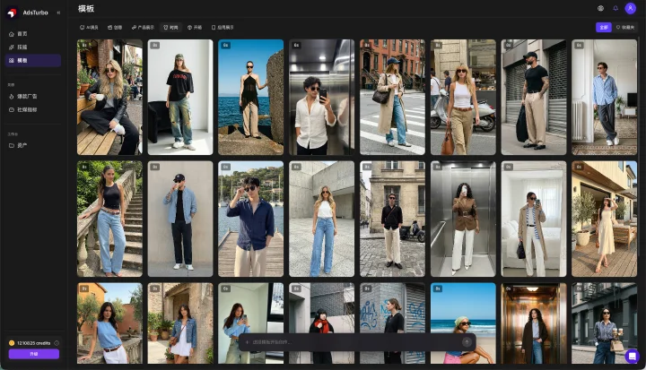Open template of woman in golden elevator

click(534, 323)
